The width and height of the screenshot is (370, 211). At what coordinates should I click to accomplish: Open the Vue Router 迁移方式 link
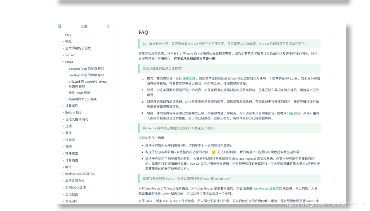coord(267,189)
